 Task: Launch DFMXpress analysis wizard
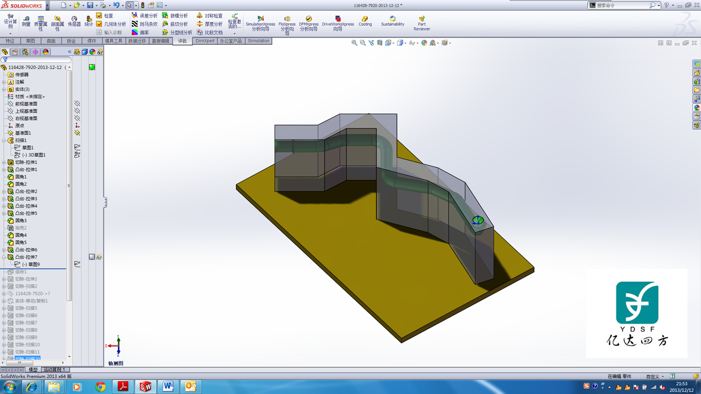tap(308, 23)
